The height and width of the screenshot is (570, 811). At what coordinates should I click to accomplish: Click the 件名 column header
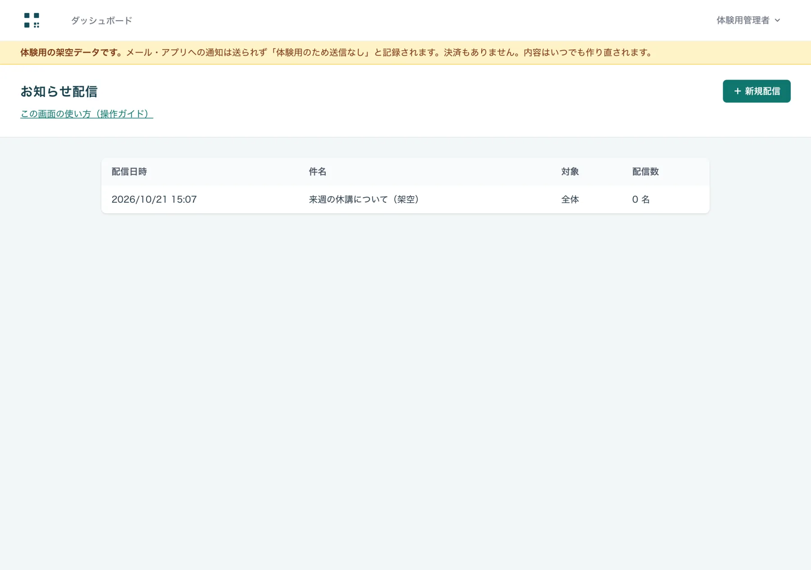pos(317,172)
